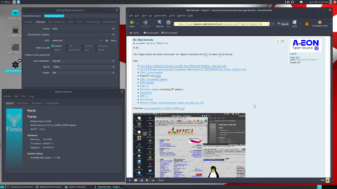Viewport: 337px width, 189px height.
Task: Increase MTU with the plus button
Action: pos(107,40)
